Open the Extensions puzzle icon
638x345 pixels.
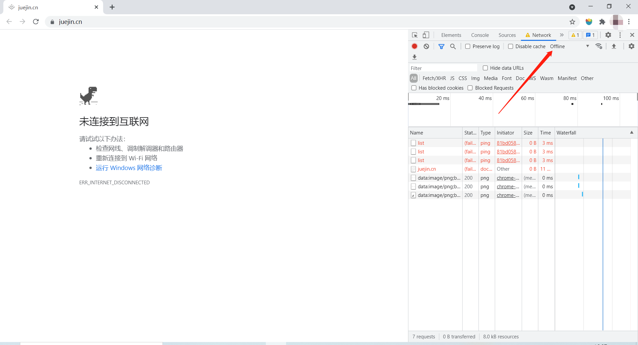pyautogui.click(x=602, y=22)
